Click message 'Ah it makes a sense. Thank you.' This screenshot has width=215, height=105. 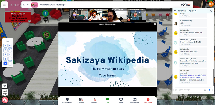[191, 32]
